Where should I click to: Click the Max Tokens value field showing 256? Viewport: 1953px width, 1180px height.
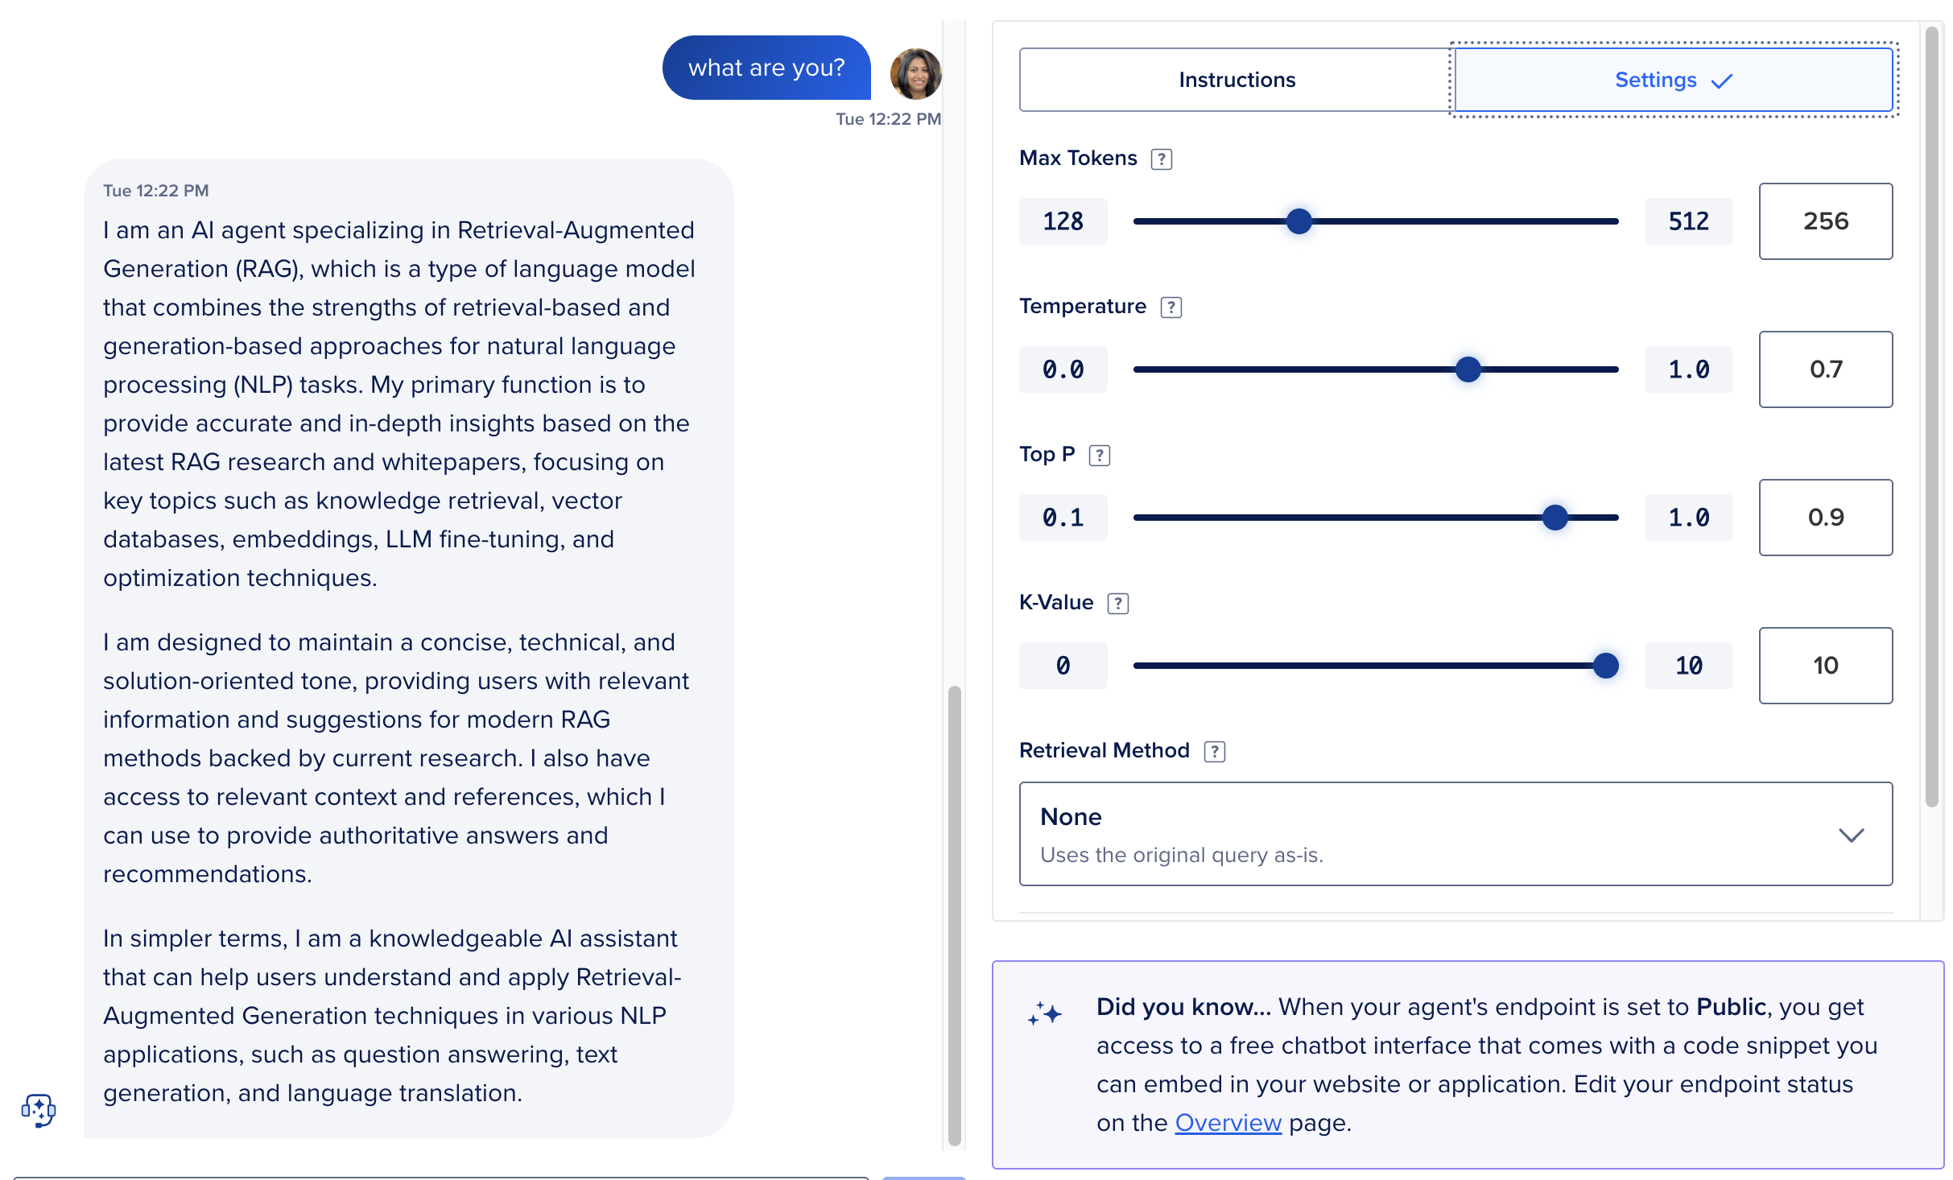pos(1825,221)
